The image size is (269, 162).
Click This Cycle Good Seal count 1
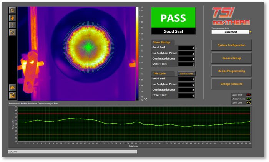(x=186, y=79)
